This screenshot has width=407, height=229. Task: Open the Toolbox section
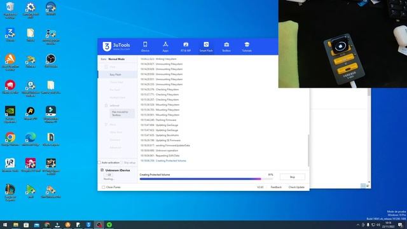coord(226,47)
